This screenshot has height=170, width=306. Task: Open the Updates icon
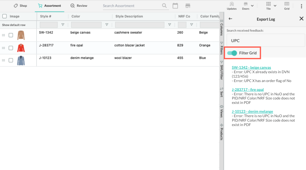tap(232, 6)
